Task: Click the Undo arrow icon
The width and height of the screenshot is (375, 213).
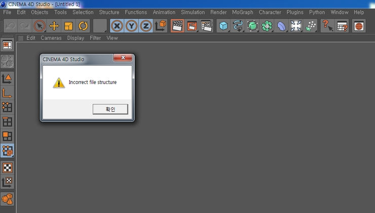Action: (10, 26)
